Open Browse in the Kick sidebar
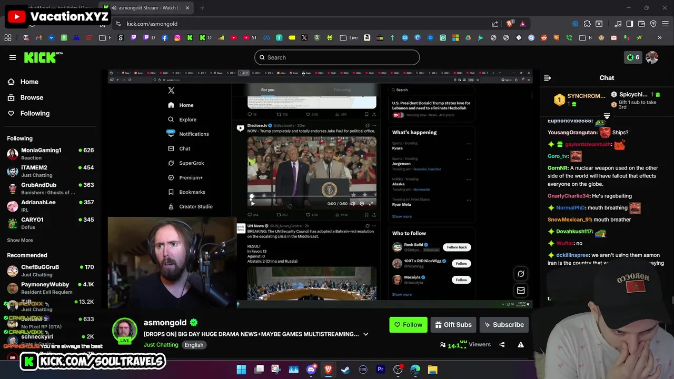This screenshot has width=674, height=379. tap(25, 97)
